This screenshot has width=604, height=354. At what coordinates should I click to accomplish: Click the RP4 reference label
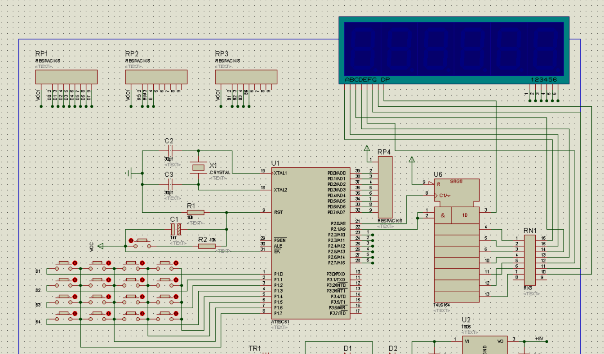point(384,152)
